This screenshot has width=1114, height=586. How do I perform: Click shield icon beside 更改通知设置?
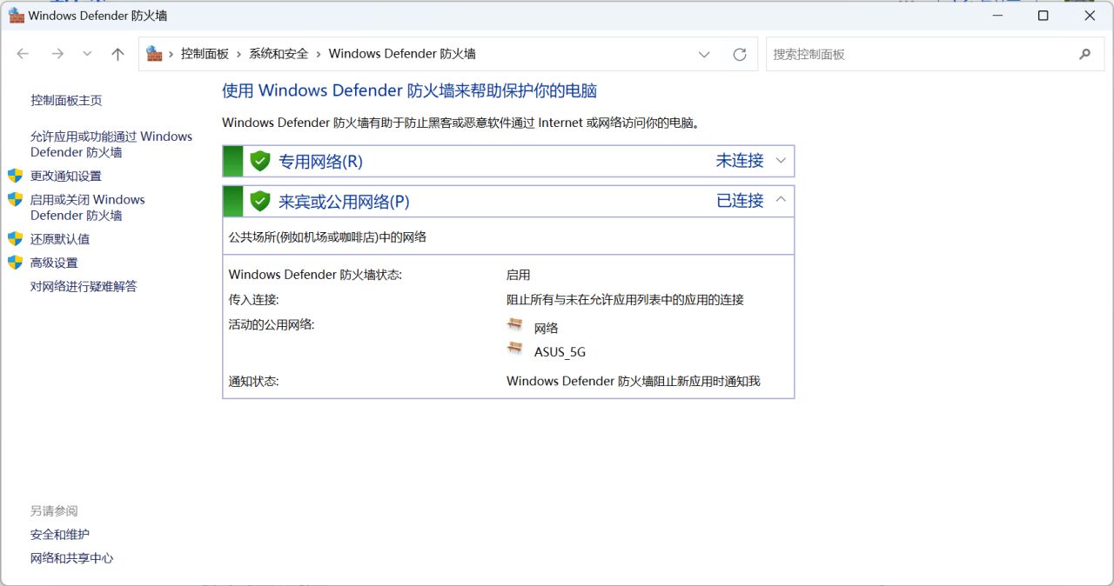tap(15, 175)
